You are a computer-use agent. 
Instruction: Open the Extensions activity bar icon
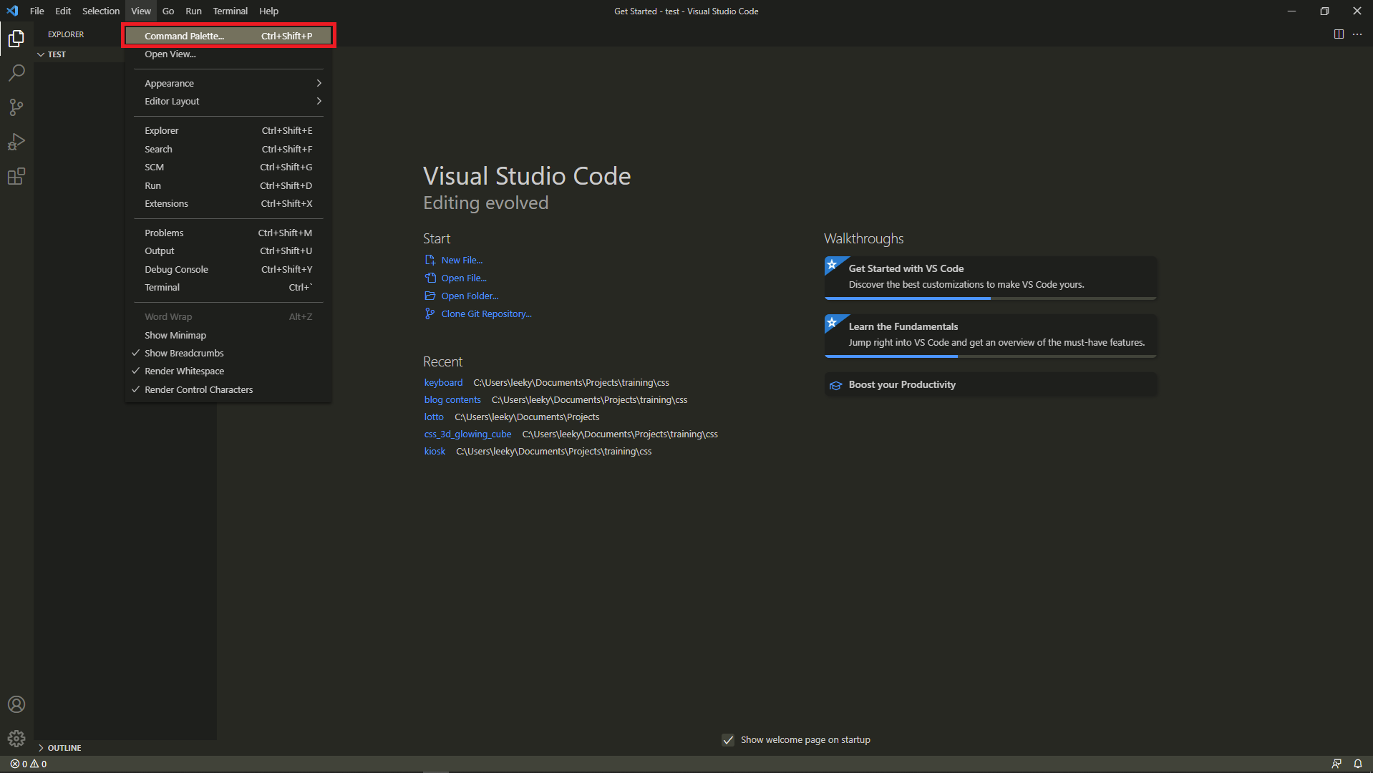coord(16,176)
